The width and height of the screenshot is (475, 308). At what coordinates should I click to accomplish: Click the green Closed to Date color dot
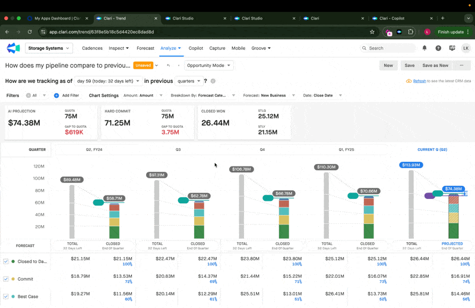click(x=13, y=261)
